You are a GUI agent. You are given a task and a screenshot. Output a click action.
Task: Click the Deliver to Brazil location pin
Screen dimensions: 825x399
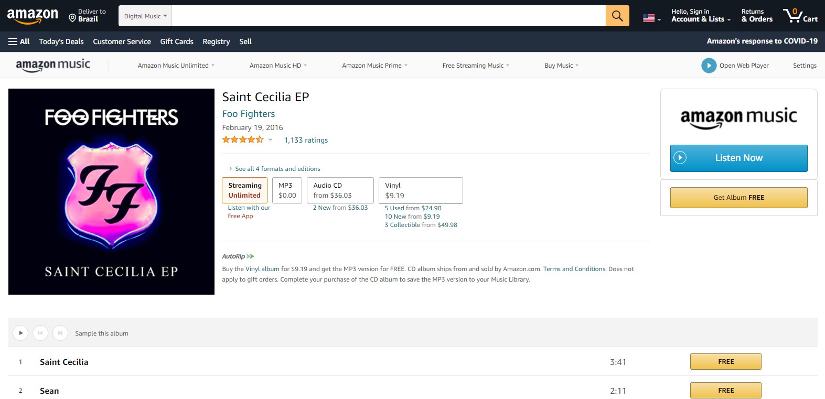click(72, 18)
